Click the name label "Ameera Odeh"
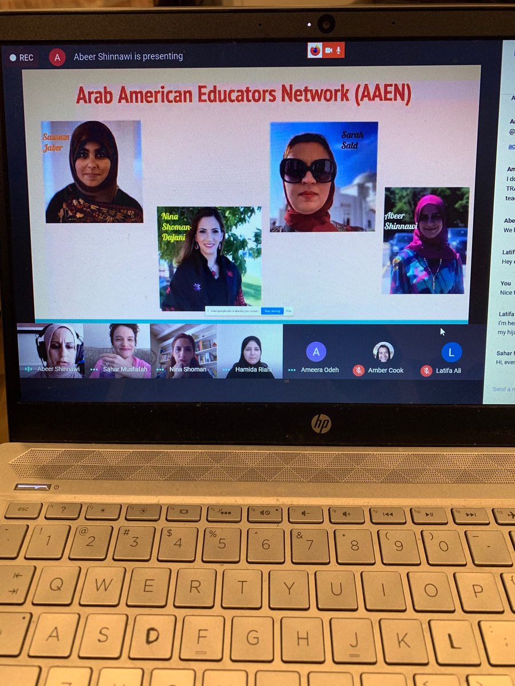This screenshot has height=686, width=515. [319, 370]
